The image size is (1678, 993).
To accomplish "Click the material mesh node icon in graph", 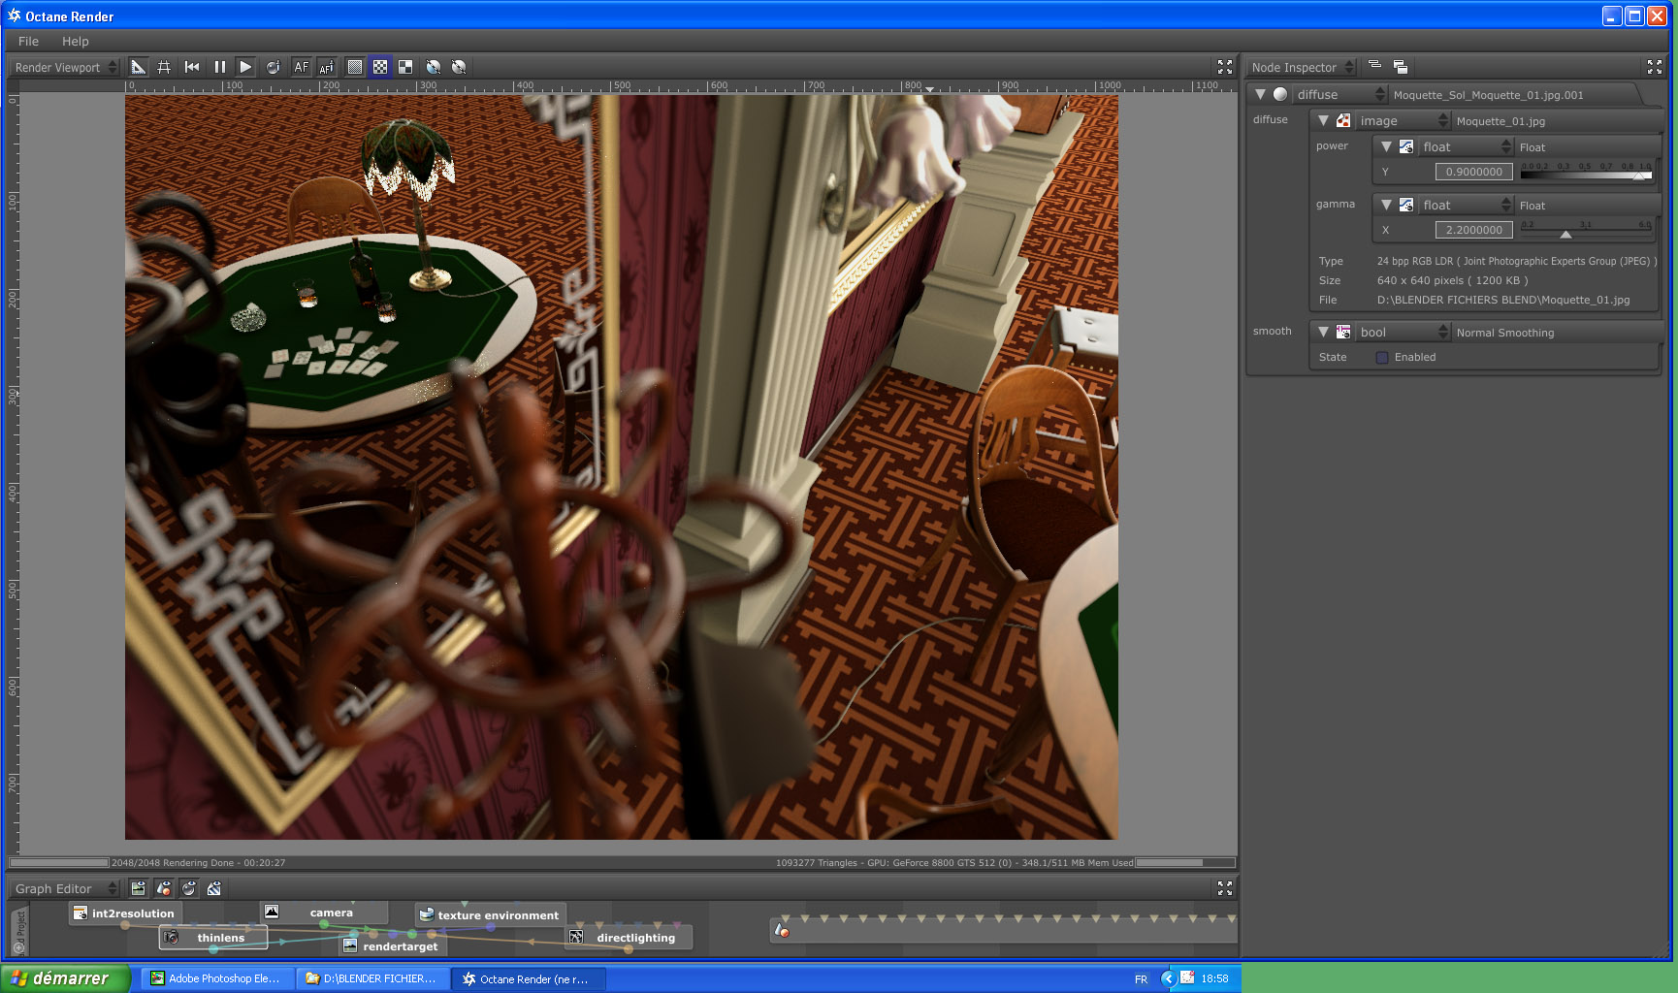I will tap(782, 931).
